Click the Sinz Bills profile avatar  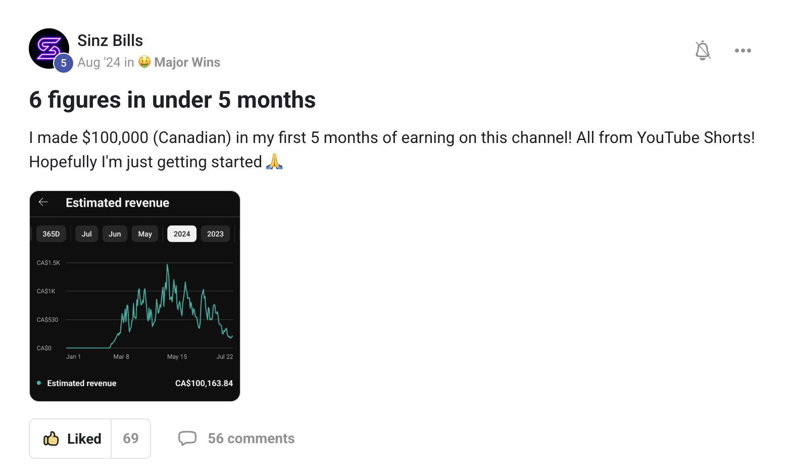(x=47, y=47)
